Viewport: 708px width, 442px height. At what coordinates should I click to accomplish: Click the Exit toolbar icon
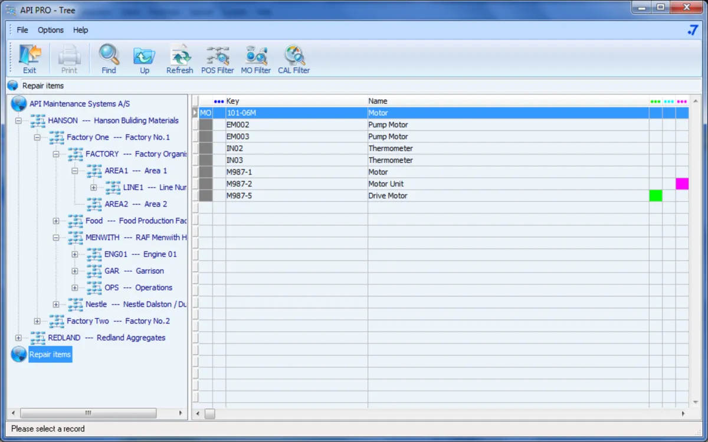point(29,59)
